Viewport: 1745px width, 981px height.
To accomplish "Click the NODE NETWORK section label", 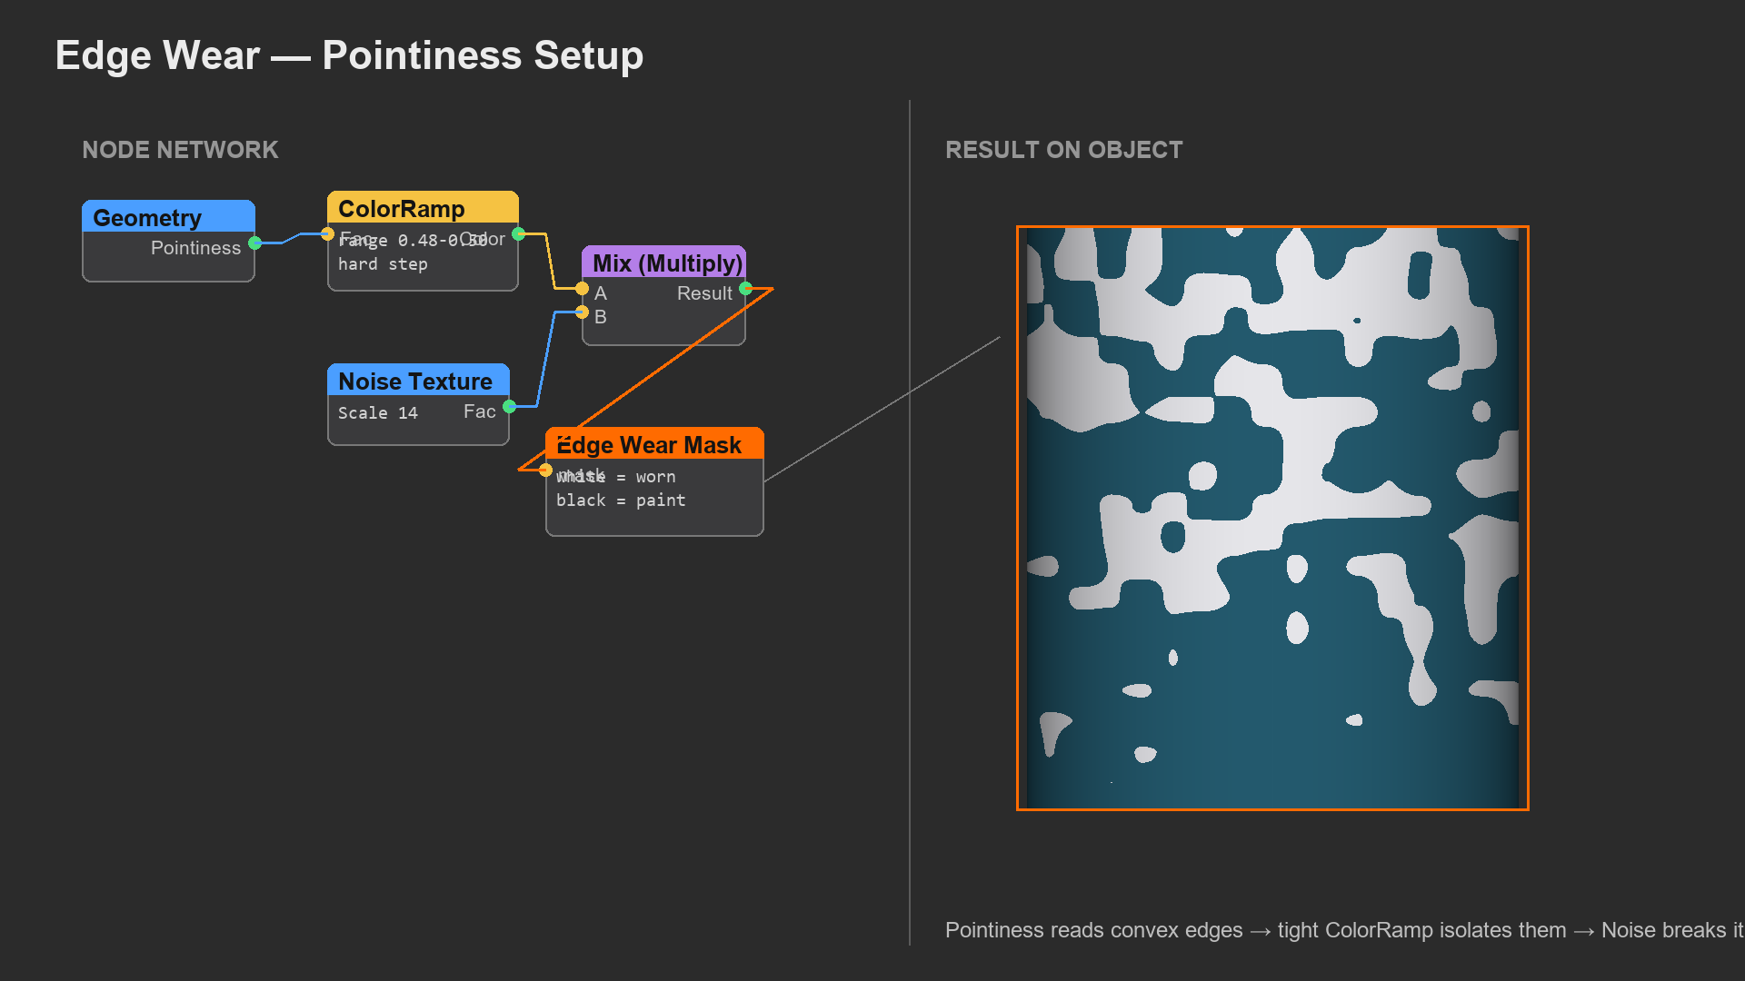I will tap(180, 150).
